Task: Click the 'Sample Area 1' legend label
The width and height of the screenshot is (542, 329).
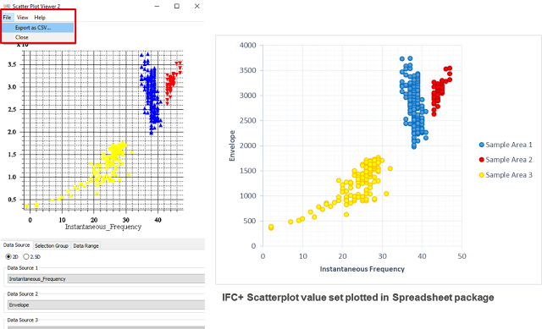Action: click(509, 145)
